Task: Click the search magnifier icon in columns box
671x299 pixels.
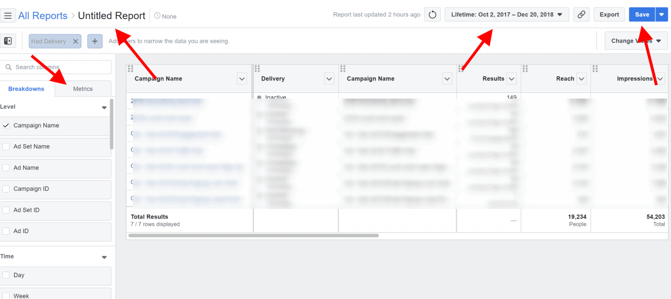Action: pyautogui.click(x=8, y=67)
